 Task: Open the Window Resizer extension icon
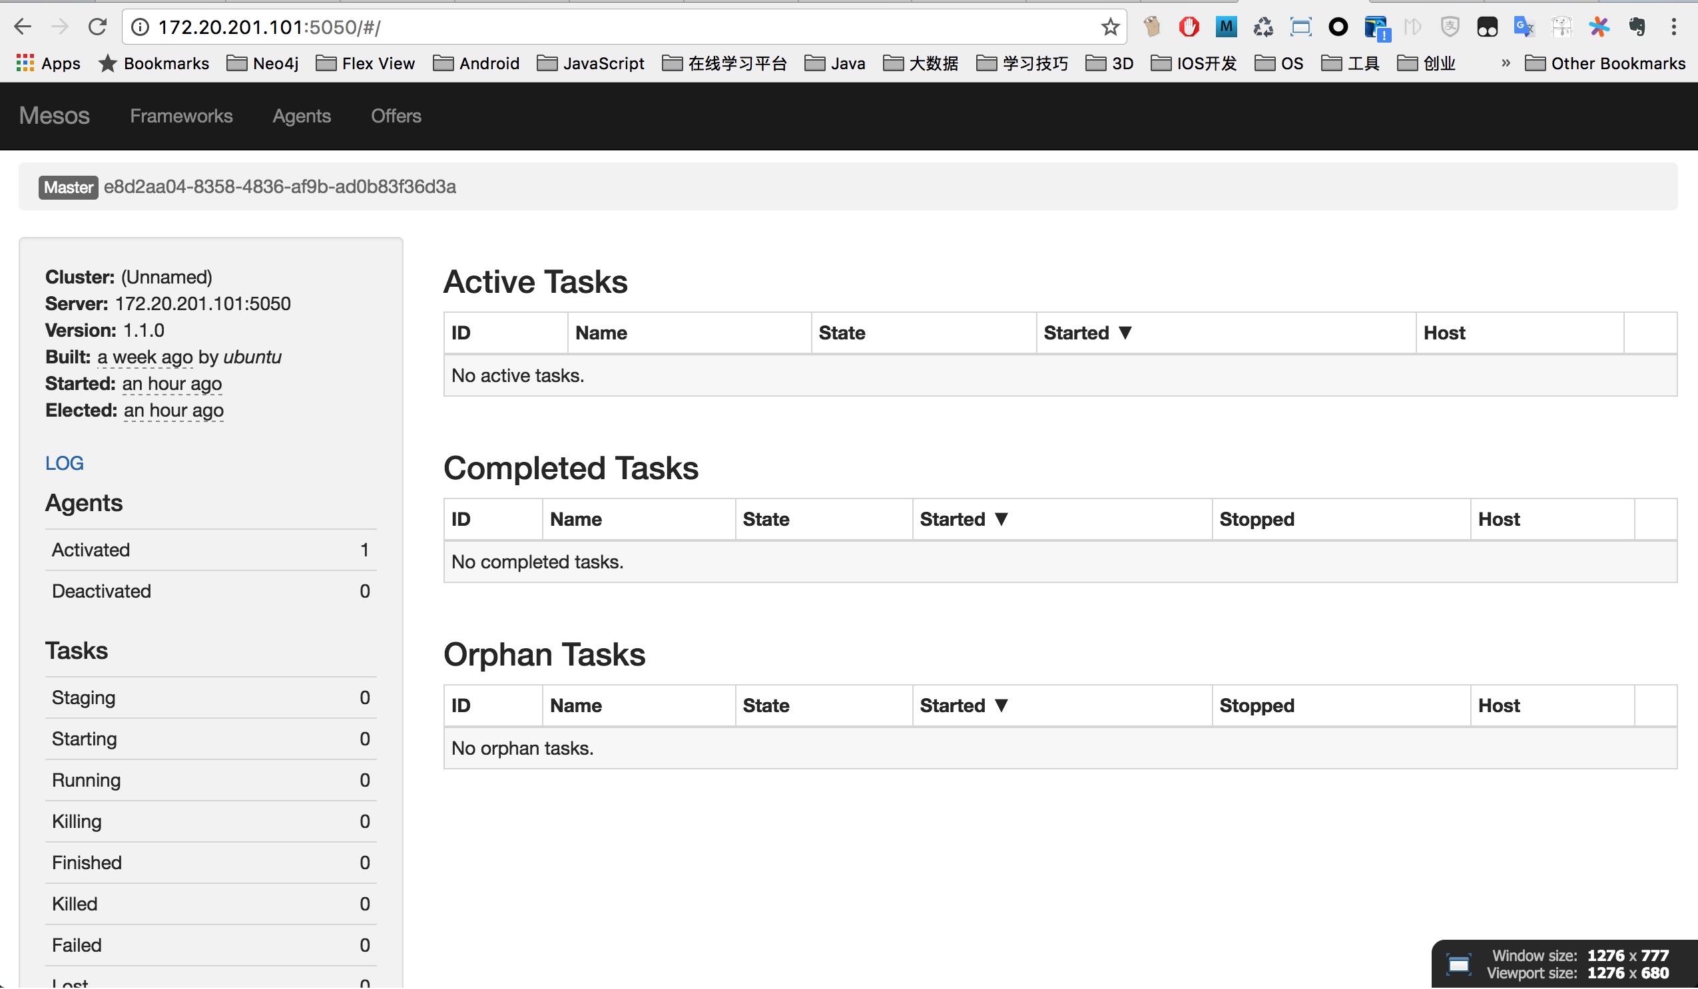[x=1300, y=27]
